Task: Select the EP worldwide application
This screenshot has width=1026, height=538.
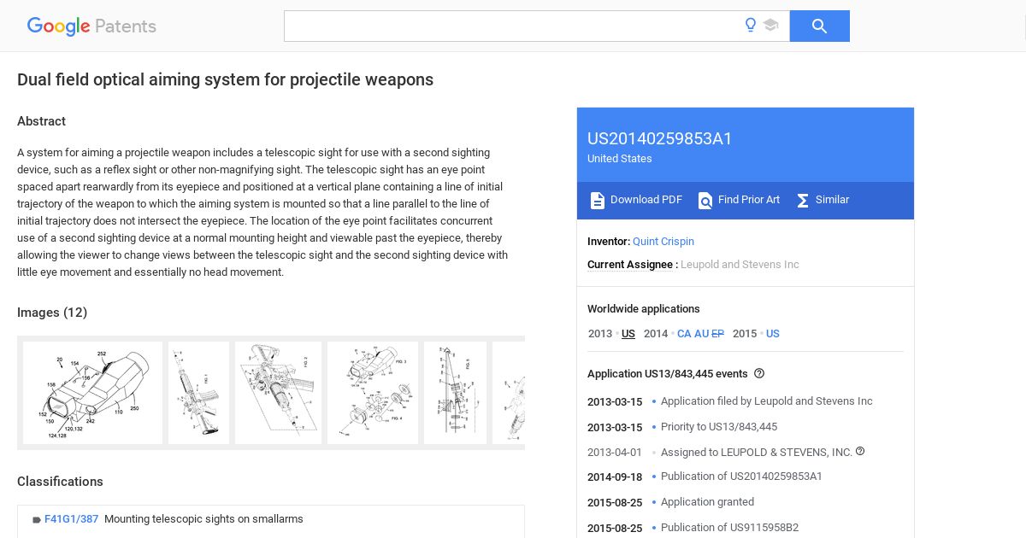Action: click(717, 334)
